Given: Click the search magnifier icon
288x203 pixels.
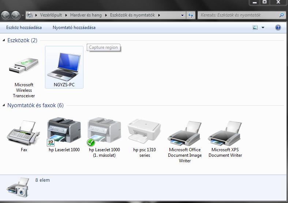Looking at the screenshot, I should coord(281,15).
